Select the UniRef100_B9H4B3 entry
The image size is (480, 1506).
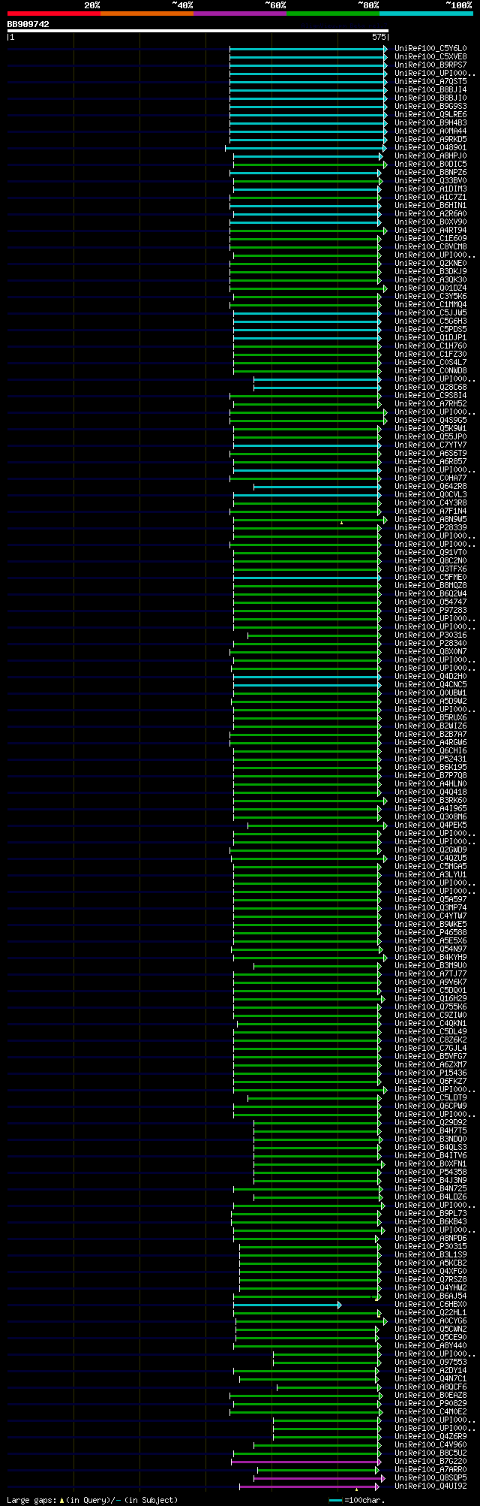point(430,123)
